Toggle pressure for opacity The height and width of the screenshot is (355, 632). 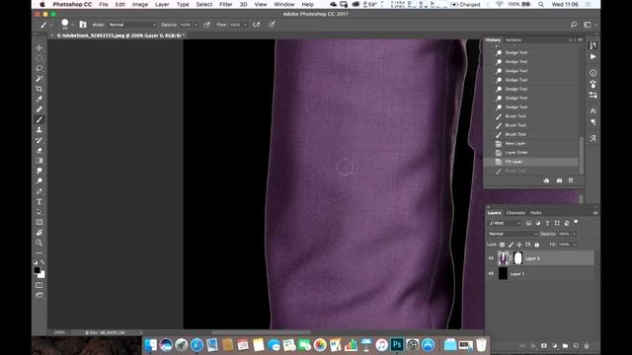[207, 25]
